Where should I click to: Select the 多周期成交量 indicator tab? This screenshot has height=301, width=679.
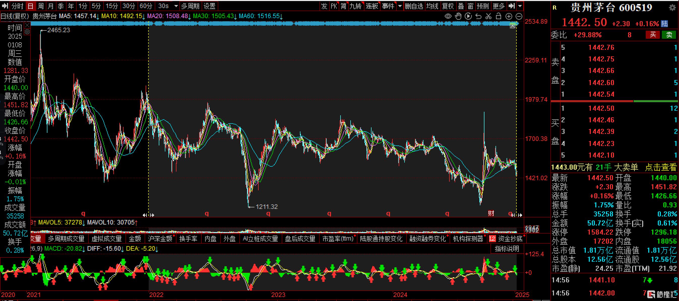[x=66, y=239]
